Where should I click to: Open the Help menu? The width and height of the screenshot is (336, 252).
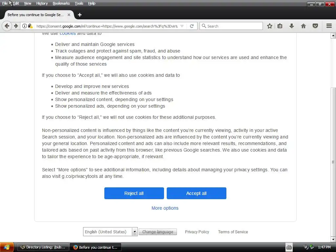pyautogui.click(x=92, y=3)
